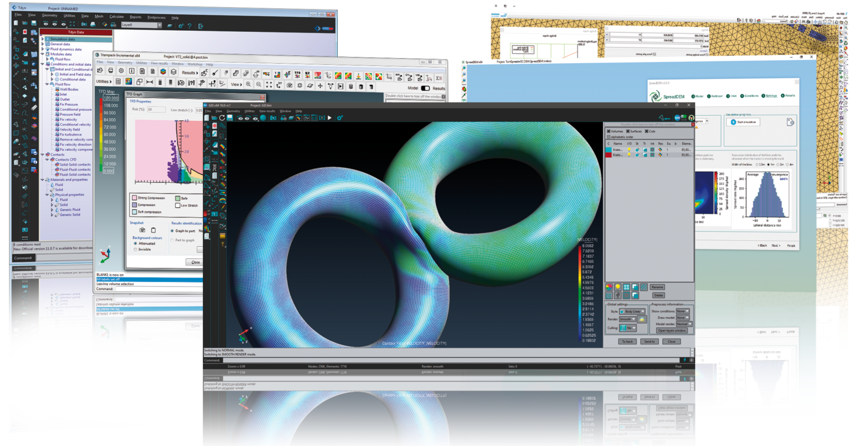The width and height of the screenshot is (859, 446).
Task: Click the redraw circular-arrow icon in GiD toolbar
Action: point(222,118)
